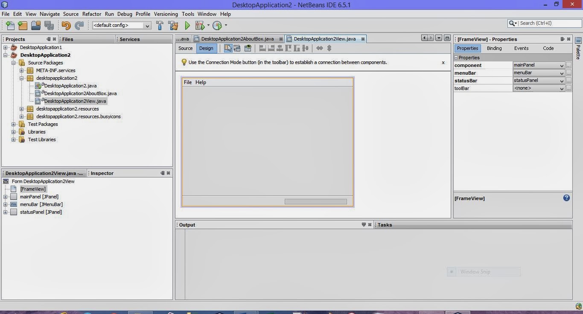Expand the DesktopApplication1 project node
Screen dimensions: 583x314
click(6, 47)
